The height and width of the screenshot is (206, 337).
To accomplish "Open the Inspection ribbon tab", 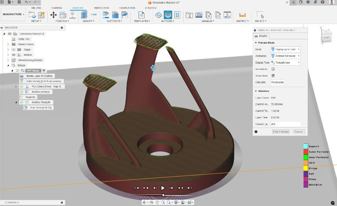I will pyautogui.click(x=102, y=8).
